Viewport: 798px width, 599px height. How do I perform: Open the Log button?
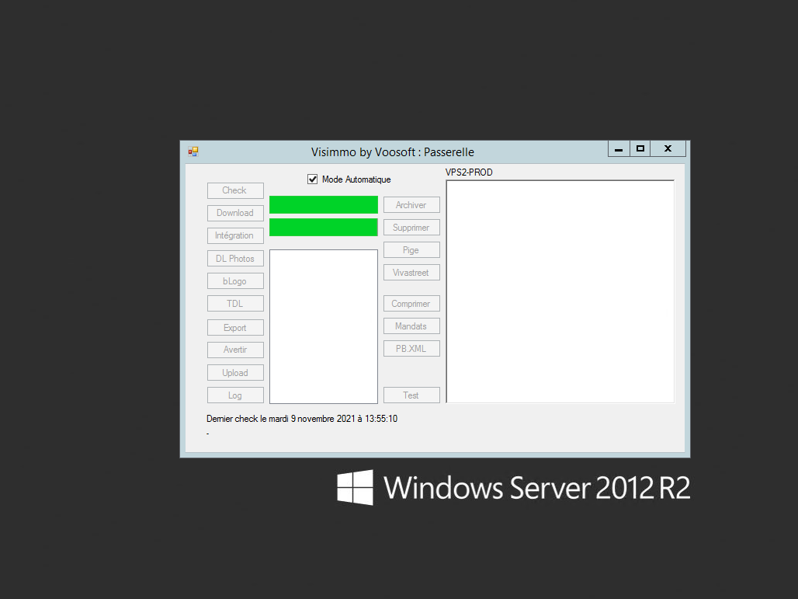235,395
